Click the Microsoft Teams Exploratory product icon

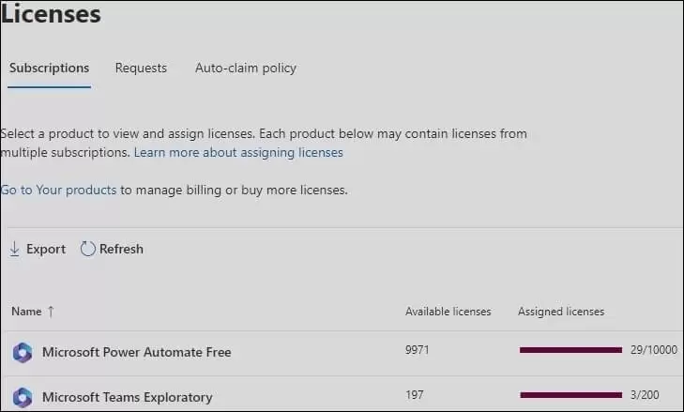point(23,397)
